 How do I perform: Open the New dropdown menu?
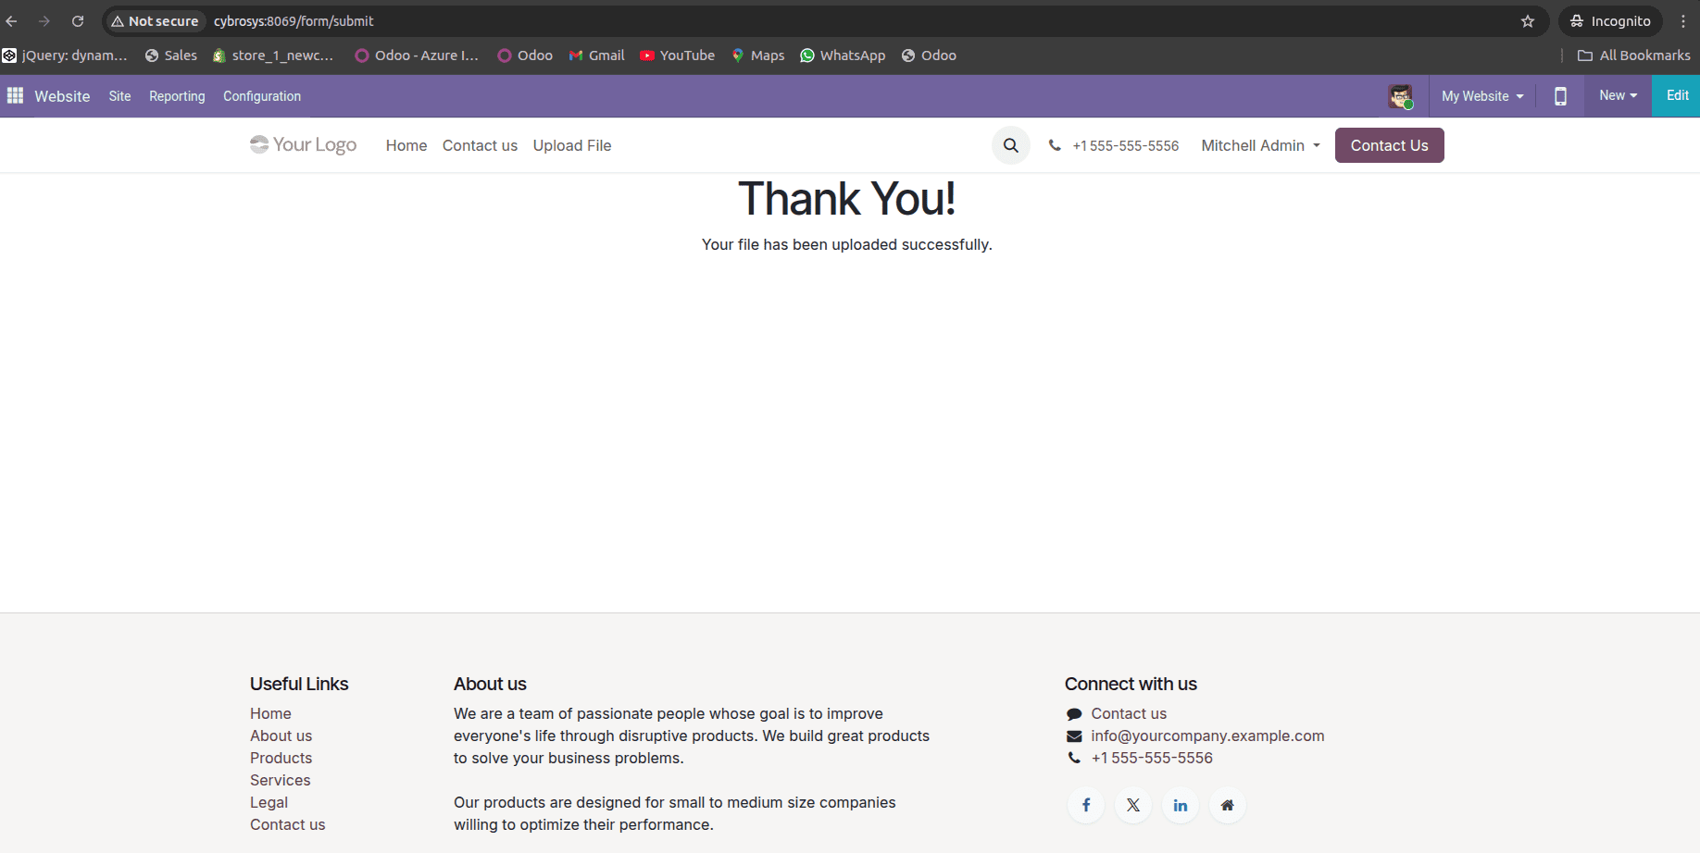click(1617, 95)
